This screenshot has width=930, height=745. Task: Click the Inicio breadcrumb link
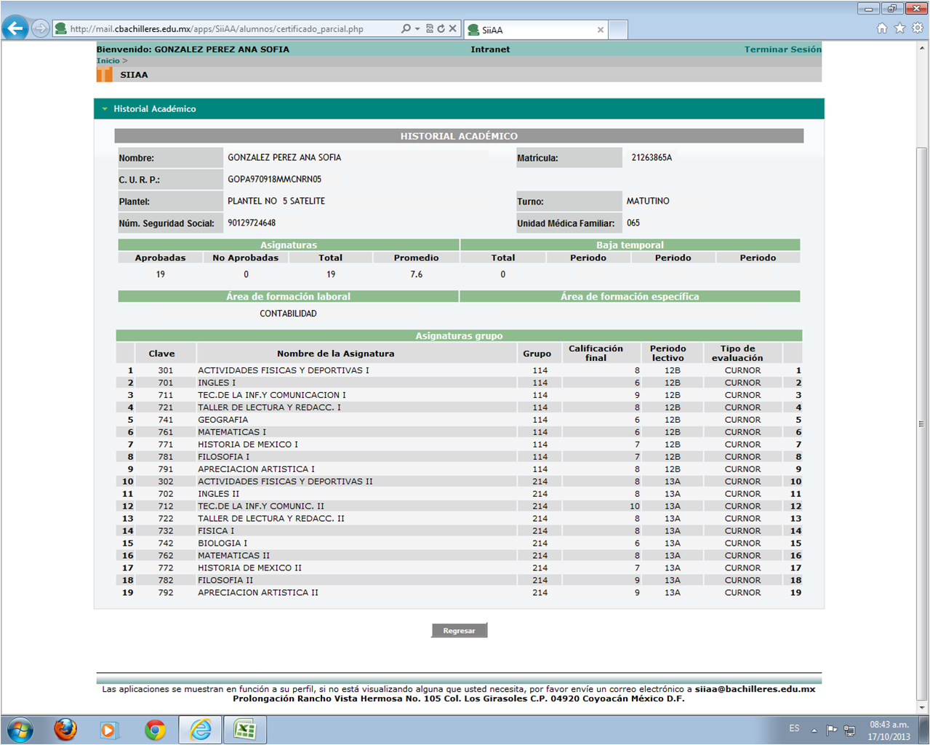108,61
